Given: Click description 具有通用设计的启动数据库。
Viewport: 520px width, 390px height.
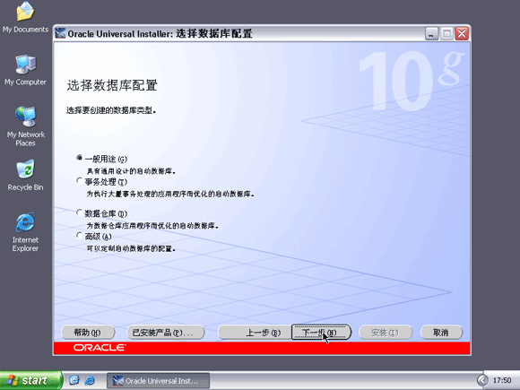Looking at the screenshot, I should tap(131, 171).
